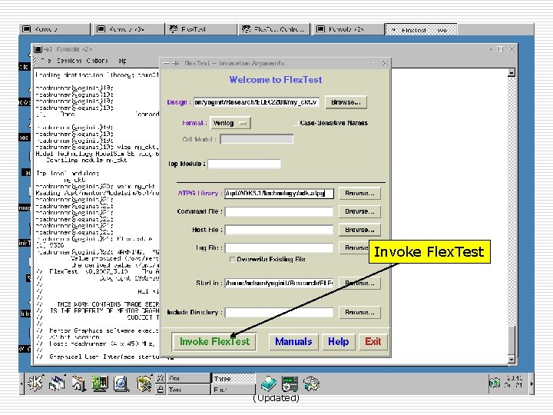The image size is (553, 415).
Task: Switch to Konsole <3> taskbar entry
Action: pyautogui.click(x=129, y=29)
